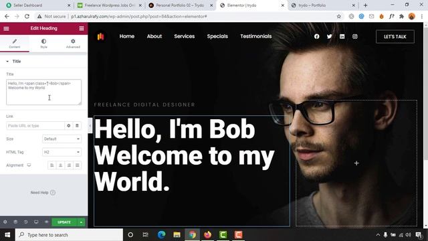Select the Hello I'm Bob heading
The image size is (428, 241).
tap(185, 155)
